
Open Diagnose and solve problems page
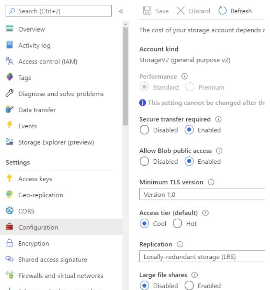click(x=61, y=94)
